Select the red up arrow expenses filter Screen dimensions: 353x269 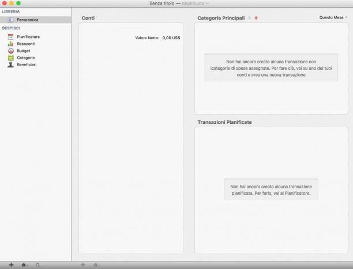point(256,18)
